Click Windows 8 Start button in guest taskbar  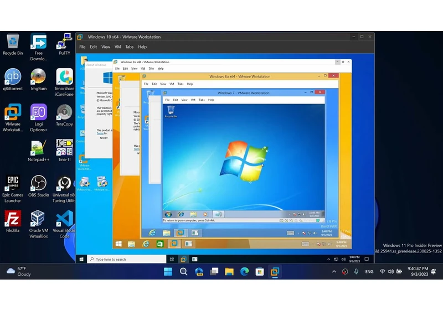tap(119, 244)
